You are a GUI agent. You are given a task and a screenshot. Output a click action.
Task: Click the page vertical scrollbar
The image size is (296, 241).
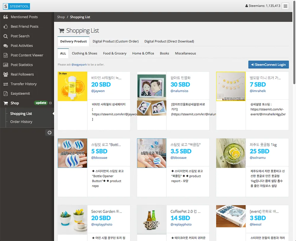point(294,42)
